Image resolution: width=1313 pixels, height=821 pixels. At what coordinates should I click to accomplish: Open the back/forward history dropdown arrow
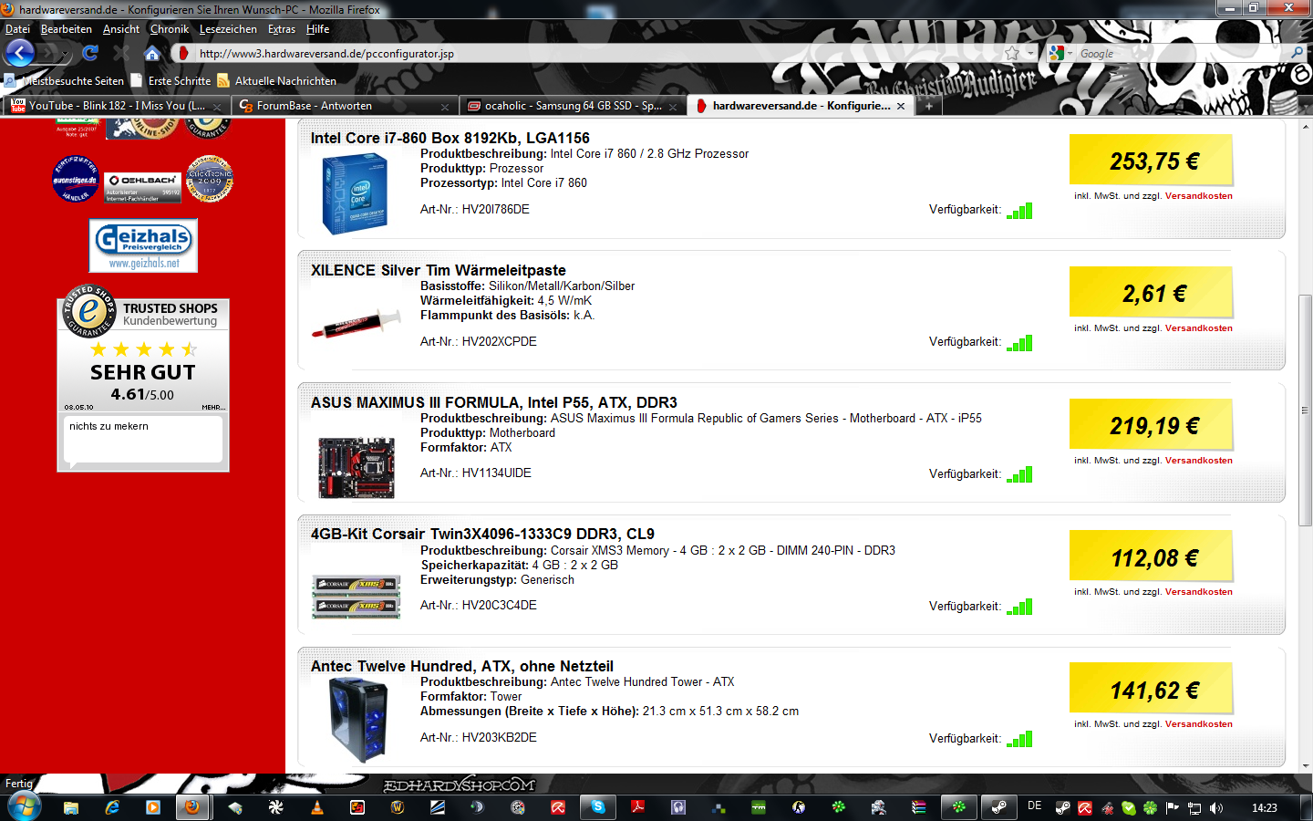(x=67, y=54)
